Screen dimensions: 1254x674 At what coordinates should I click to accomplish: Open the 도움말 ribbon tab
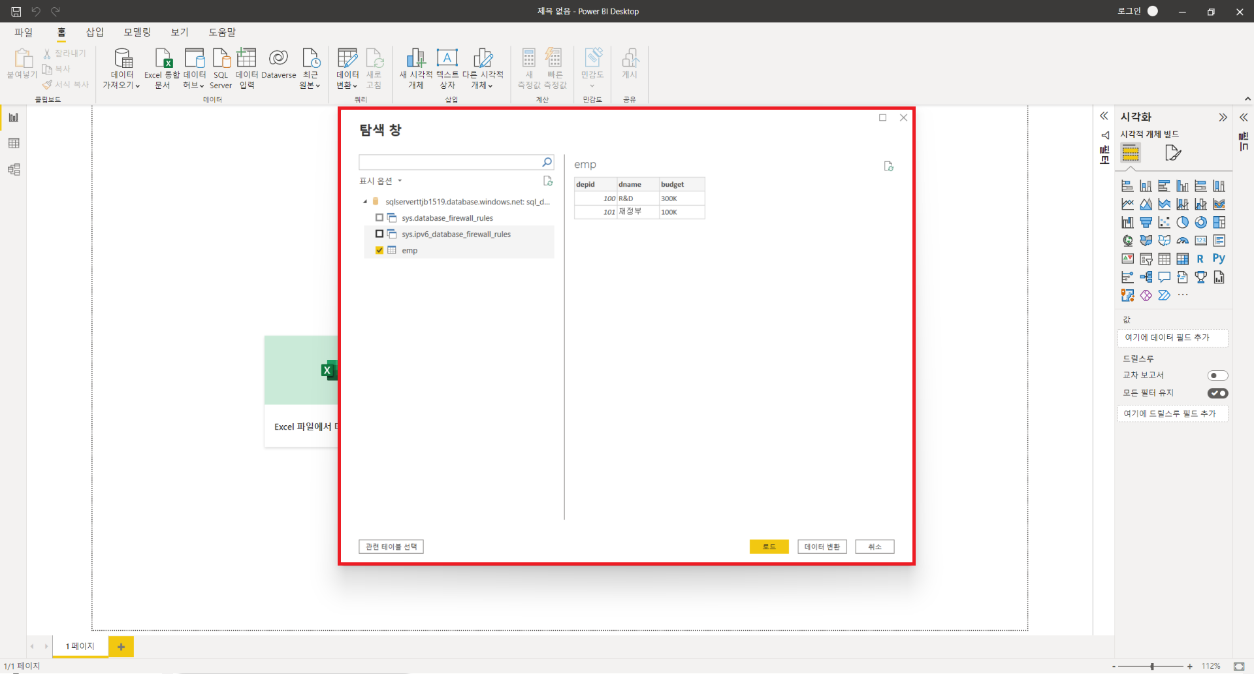(222, 32)
